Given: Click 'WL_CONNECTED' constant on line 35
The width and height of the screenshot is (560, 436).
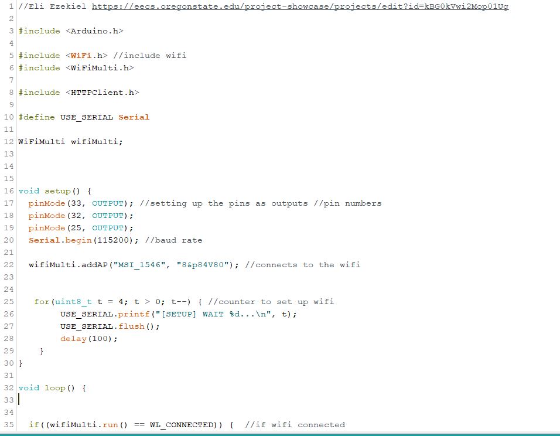Looking at the screenshot, I should (x=182, y=425).
